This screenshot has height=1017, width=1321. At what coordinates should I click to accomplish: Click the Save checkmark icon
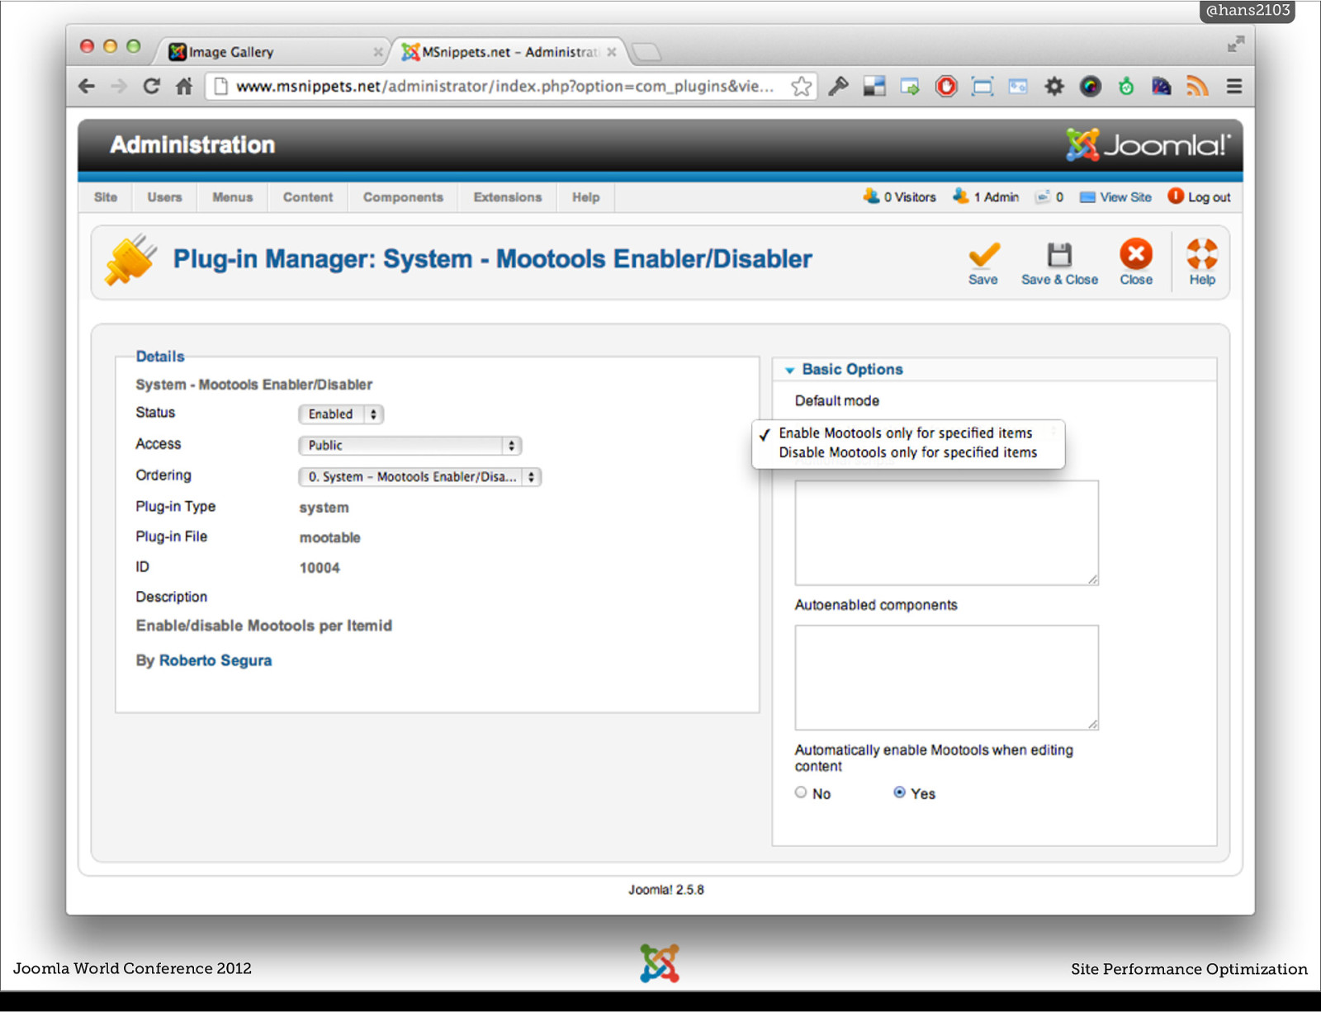pyautogui.click(x=983, y=256)
